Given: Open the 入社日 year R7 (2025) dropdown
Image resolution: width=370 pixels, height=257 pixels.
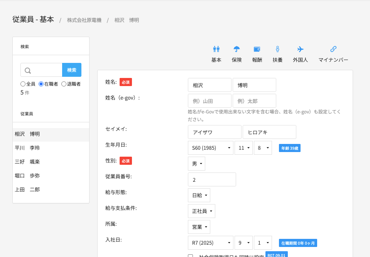Looking at the screenshot, I should (211, 243).
